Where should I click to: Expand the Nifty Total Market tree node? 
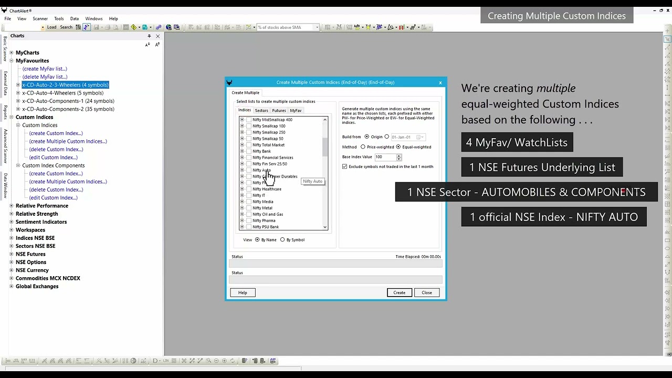(x=242, y=145)
